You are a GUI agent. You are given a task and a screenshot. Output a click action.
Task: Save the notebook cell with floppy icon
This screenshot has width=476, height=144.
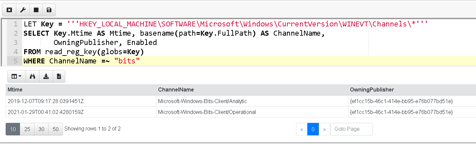click(49, 10)
